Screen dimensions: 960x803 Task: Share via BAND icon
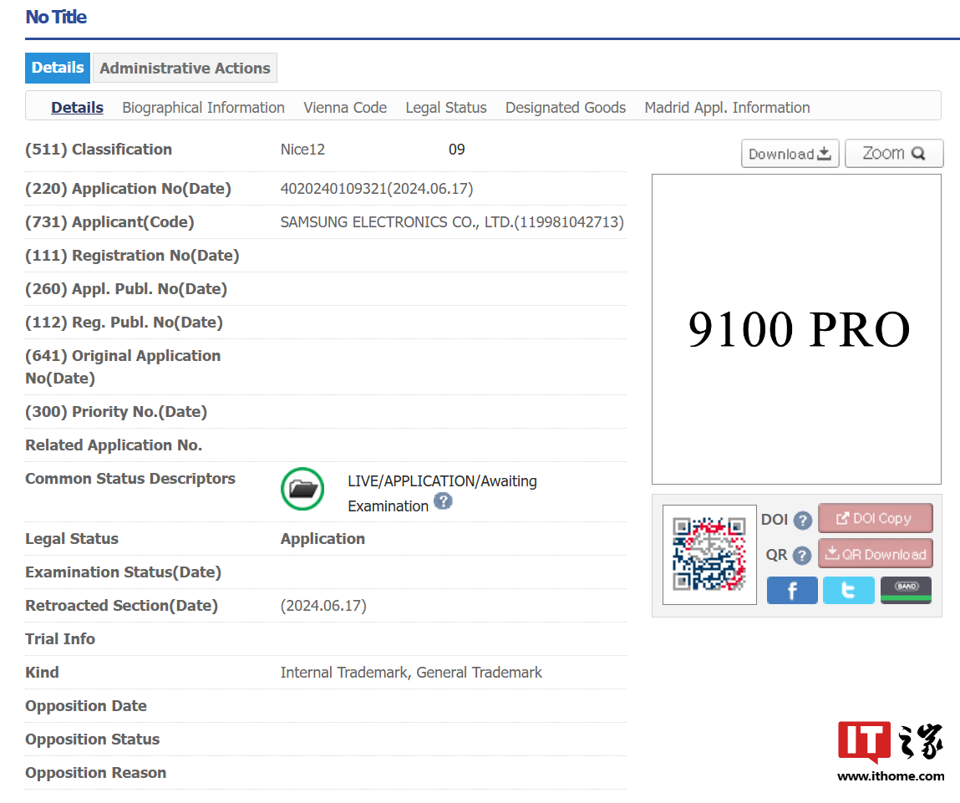pos(907,591)
